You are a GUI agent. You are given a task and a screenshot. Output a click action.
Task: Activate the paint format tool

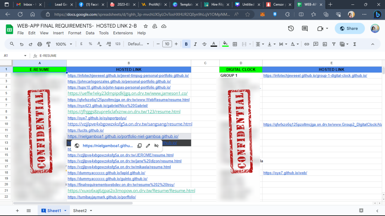pyautogui.click(x=48, y=44)
